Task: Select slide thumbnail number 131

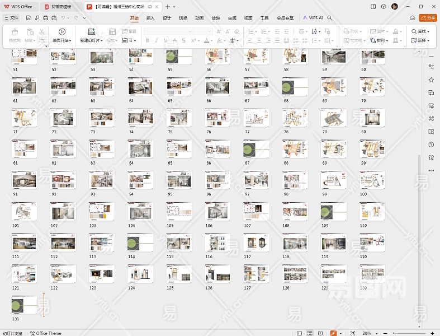Action: click(24, 305)
